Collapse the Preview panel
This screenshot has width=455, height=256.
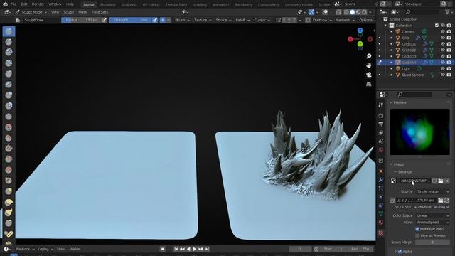[x=391, y=102]
